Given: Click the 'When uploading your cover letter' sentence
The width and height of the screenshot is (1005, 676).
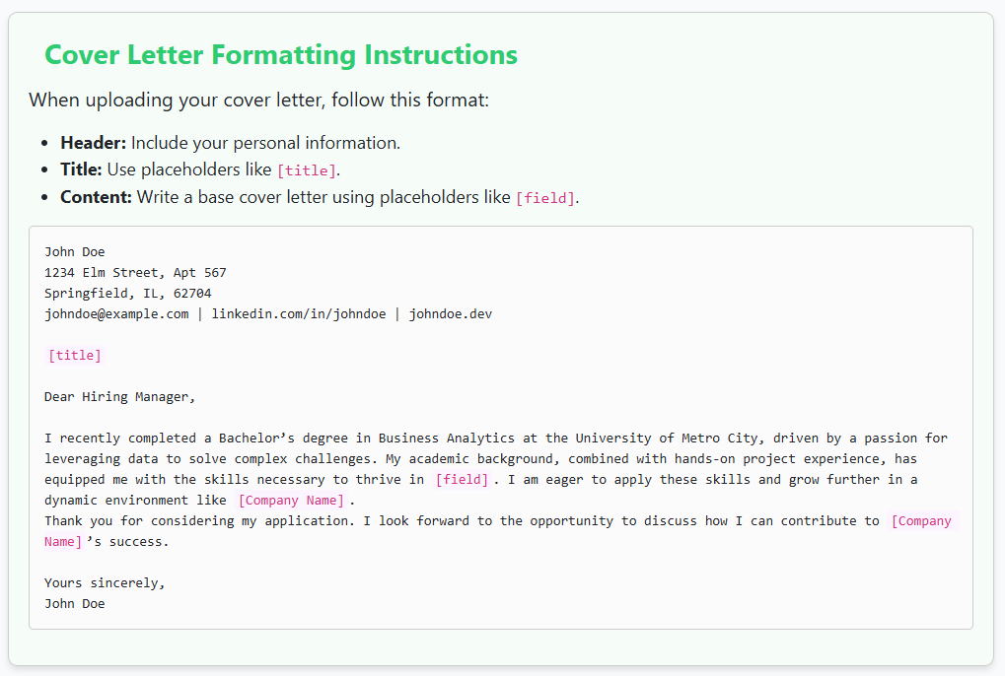Looking at the screenshot, I should [x=259, y=101].
